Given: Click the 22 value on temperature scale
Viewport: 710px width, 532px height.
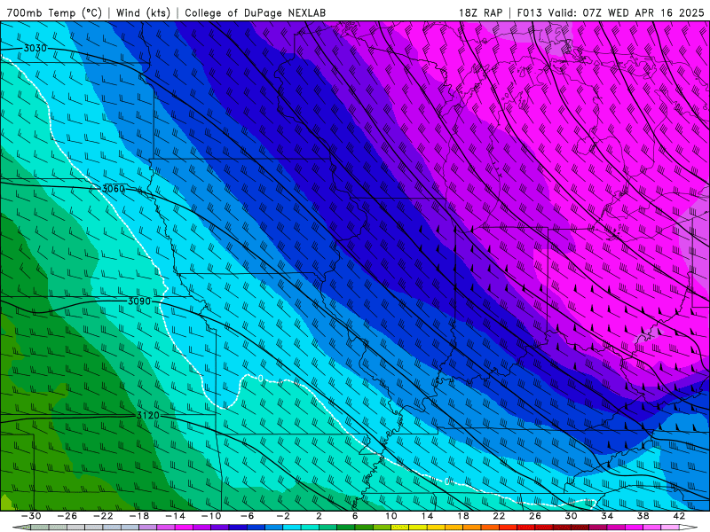Looking at the screenshot, I should pyautogui.click(x=499, y=516).
